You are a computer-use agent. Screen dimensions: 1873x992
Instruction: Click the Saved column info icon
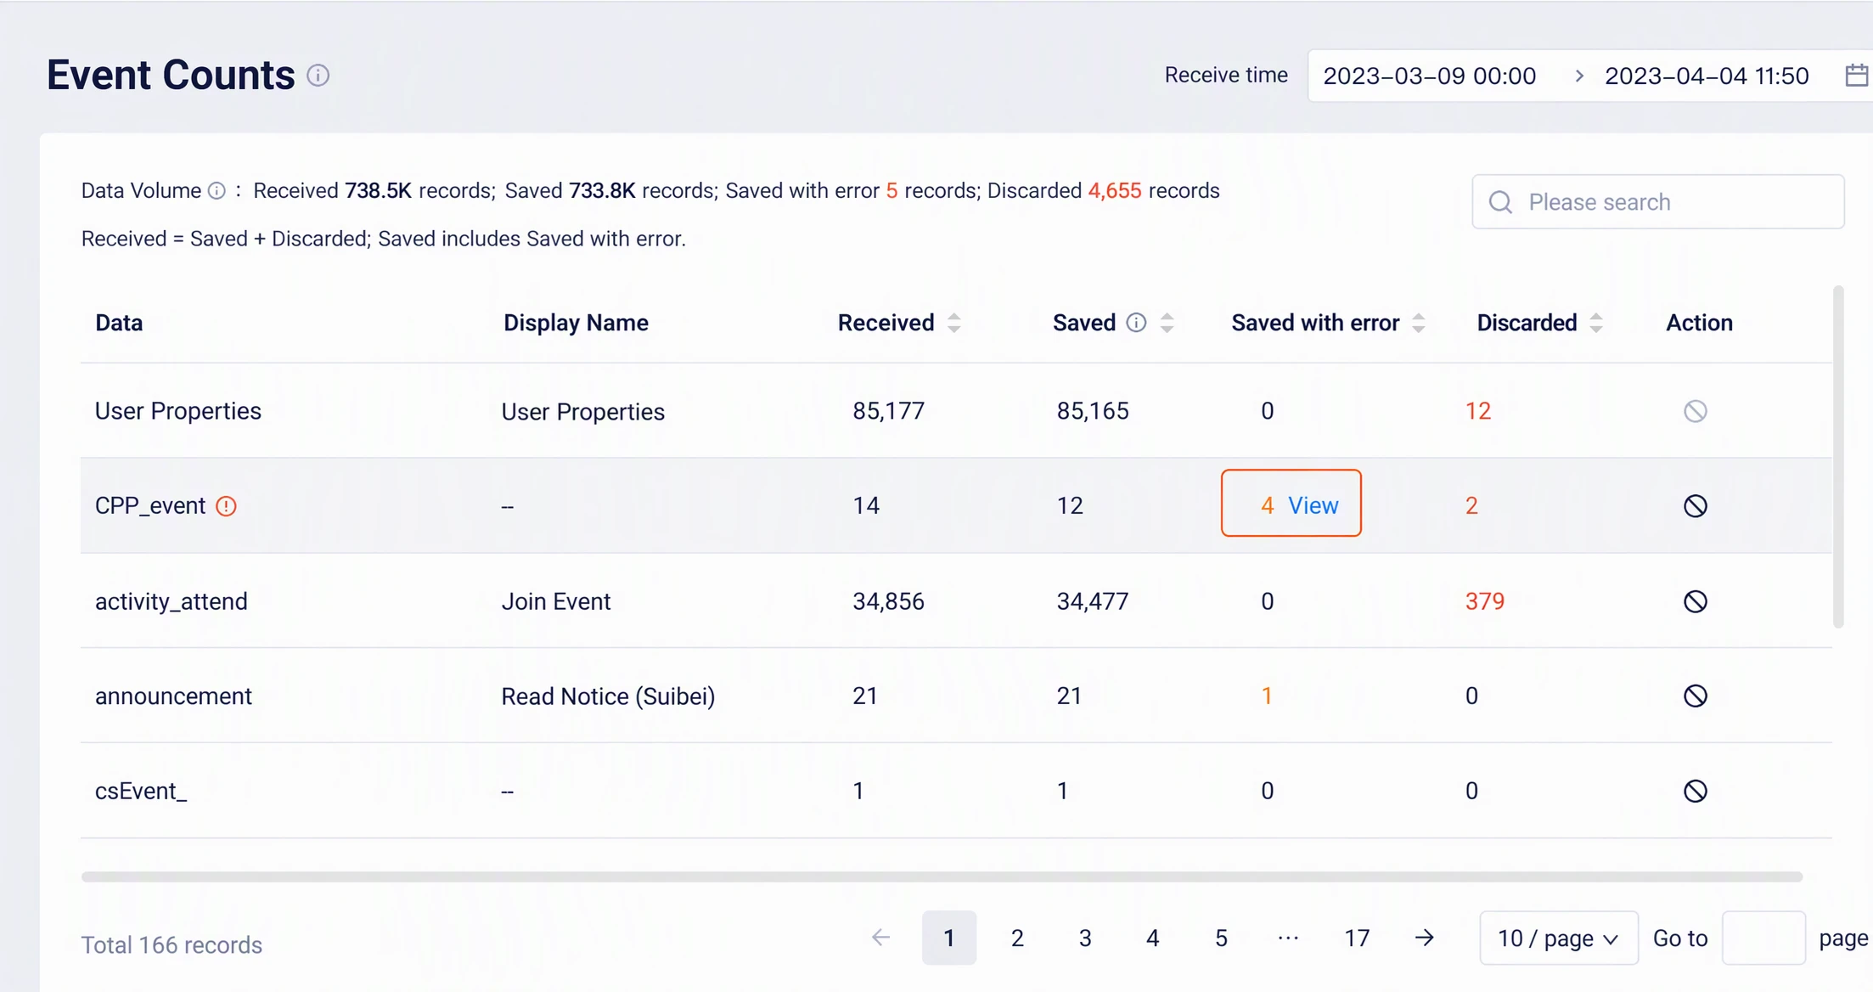tap(1136, 323)
